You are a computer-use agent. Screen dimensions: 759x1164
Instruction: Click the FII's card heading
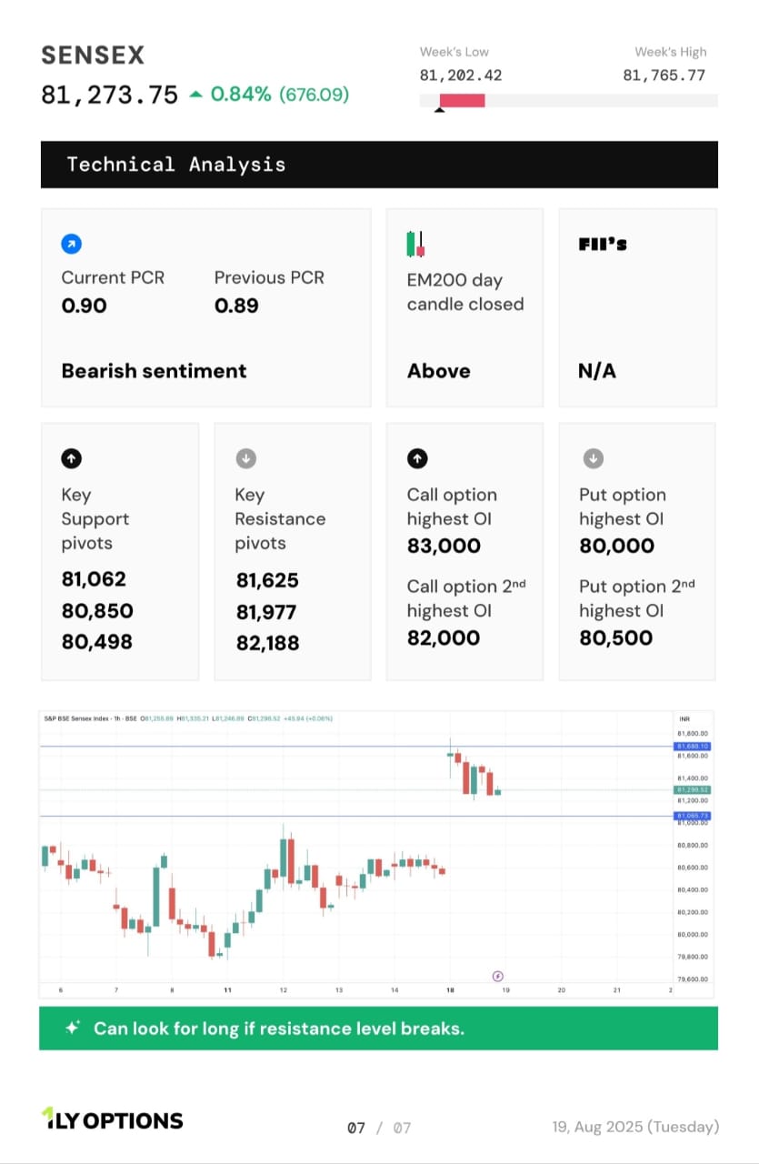603,244
